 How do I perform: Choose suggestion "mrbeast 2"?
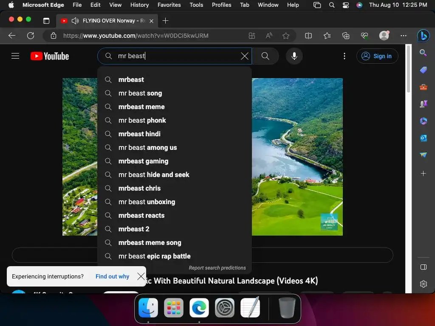click(175, 229)
